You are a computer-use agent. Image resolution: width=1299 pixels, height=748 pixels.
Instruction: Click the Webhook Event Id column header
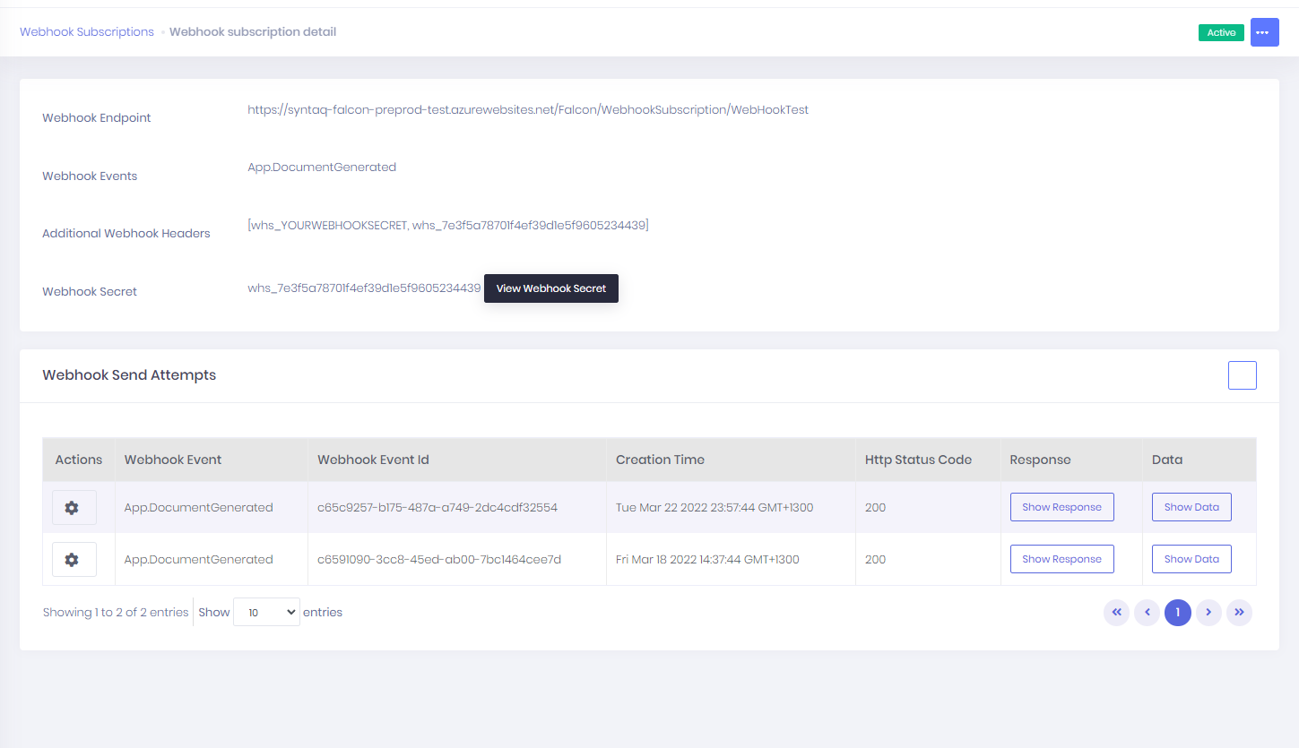pyautogui.click(x=373, y=460)
